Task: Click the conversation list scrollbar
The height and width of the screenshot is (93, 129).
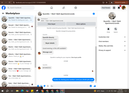Action: coord(35,42)
